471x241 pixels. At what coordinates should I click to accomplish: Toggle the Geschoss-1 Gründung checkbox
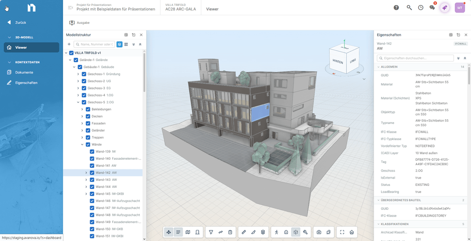[x=84, y=74]
